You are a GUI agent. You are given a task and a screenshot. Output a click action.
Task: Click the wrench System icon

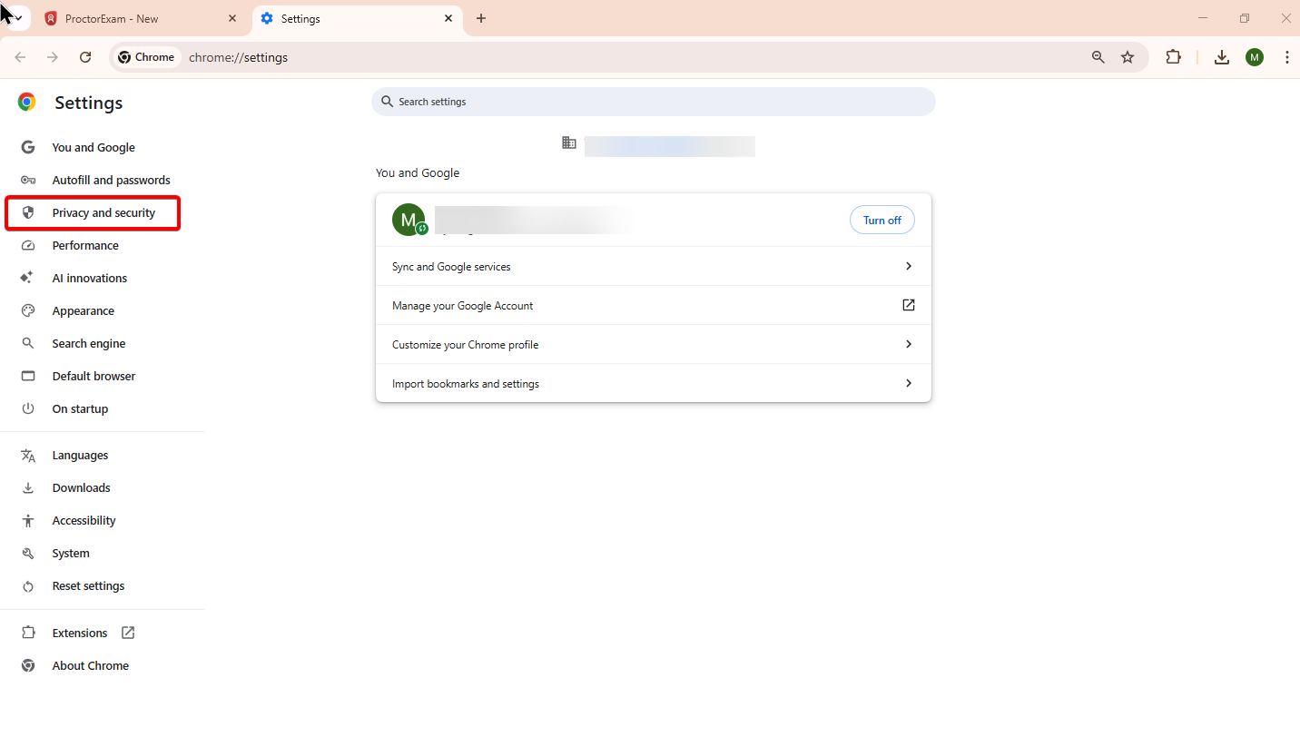[28, 553]
